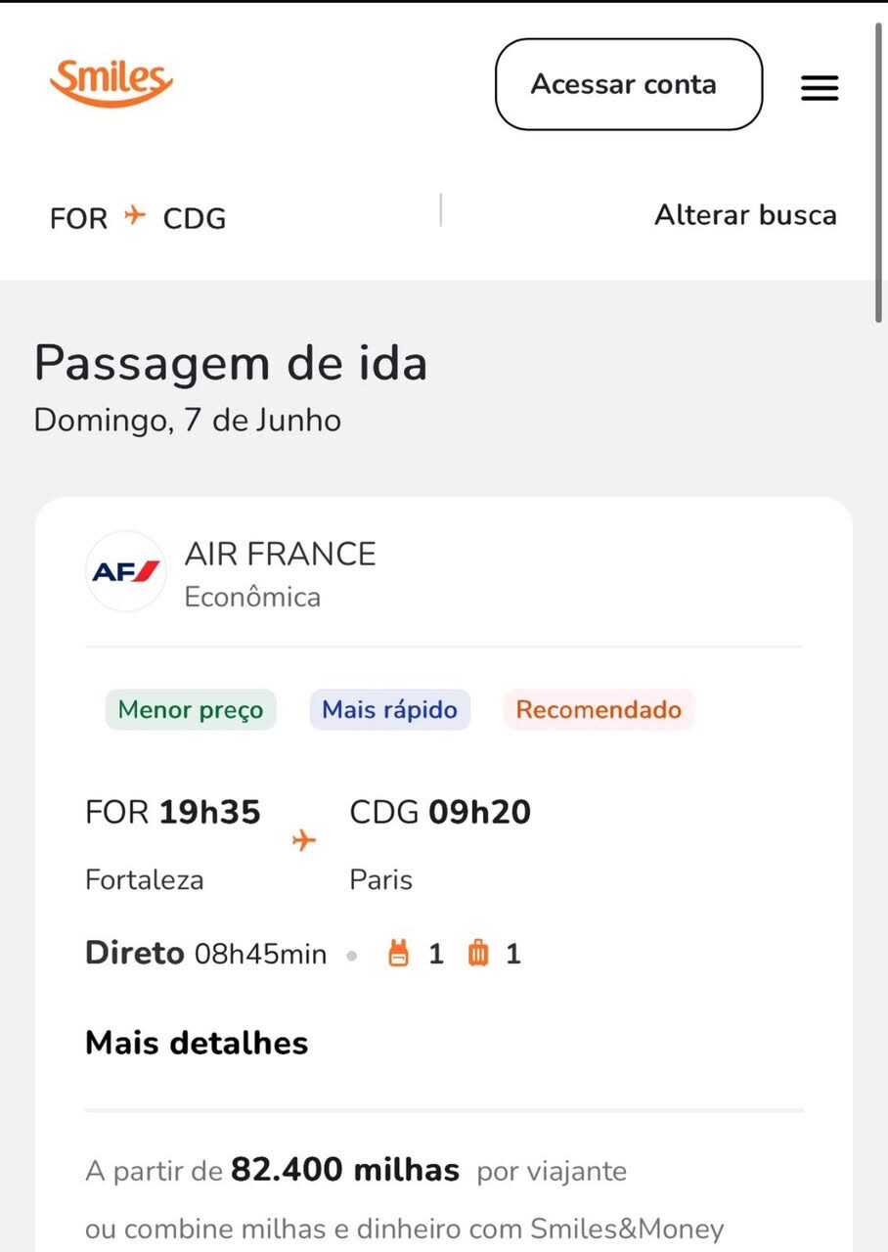Viewport: 888px width, 1252px height.
Task: Click the flight direction plane icon
Action: click(304, 840)
